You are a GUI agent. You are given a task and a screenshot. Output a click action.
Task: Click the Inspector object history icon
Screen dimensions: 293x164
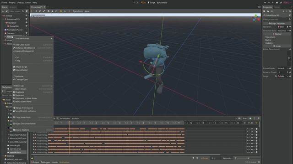tap(290, 11)
